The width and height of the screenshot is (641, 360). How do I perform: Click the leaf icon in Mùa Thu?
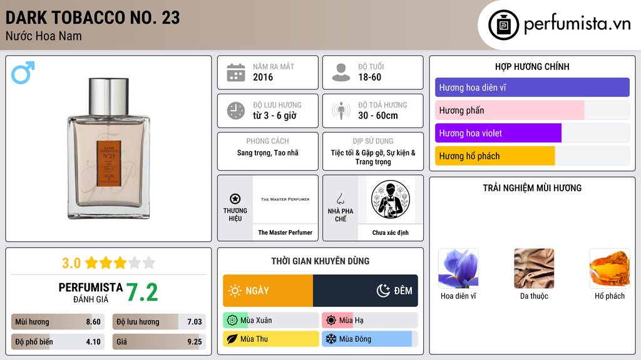tap(232, 339)
